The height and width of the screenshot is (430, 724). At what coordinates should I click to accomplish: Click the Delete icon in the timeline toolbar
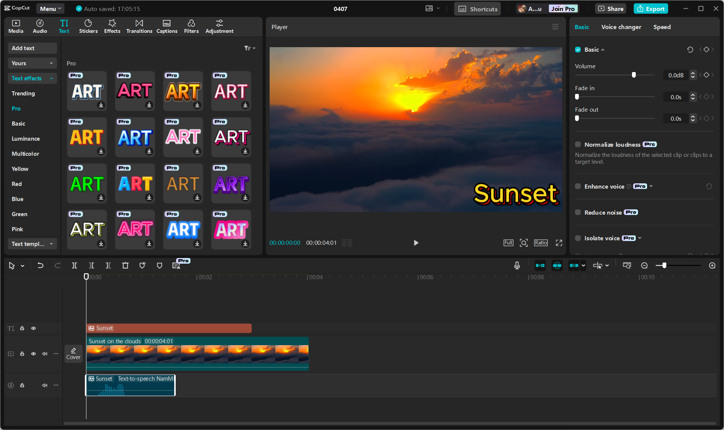[125, 265]
